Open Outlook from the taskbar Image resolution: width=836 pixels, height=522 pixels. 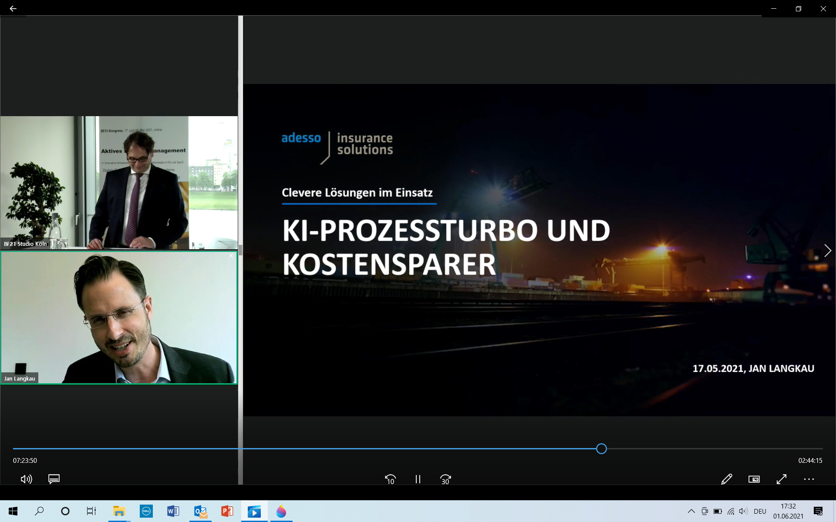[x=200, y=511]
